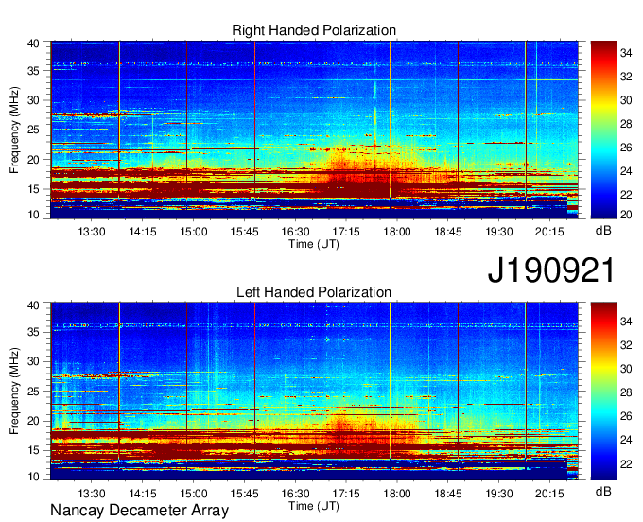Click the 13:30 time tick on Right Handed plot

[x=92, y=232]
